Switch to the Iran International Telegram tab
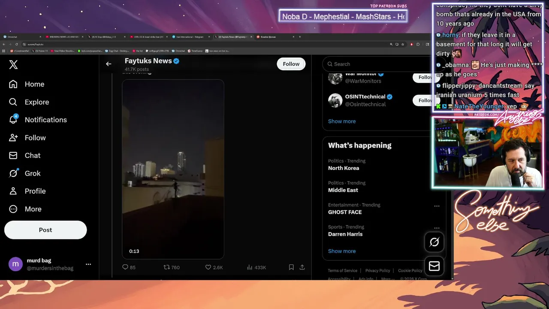549x309 pixels. click(190, 37)
